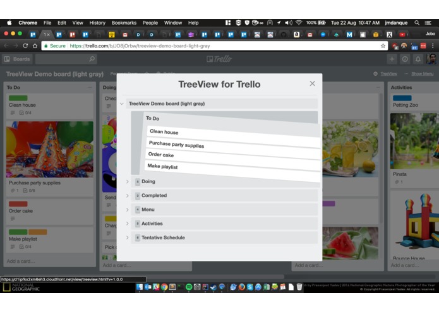The image size is (439, 312).
Task: Click the Tentative Schedule card count badge
Action: pos(138,237)
